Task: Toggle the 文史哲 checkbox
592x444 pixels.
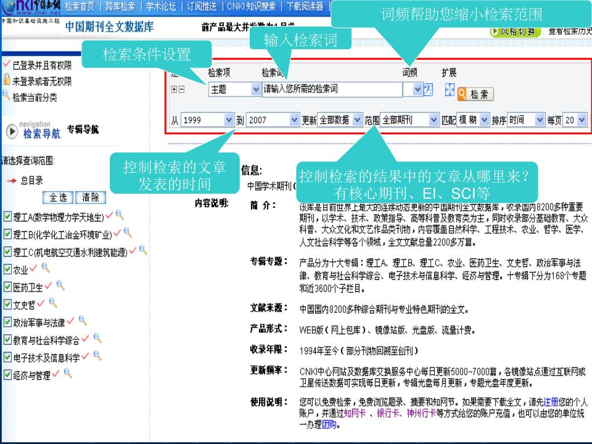Action: pos(7,304)
